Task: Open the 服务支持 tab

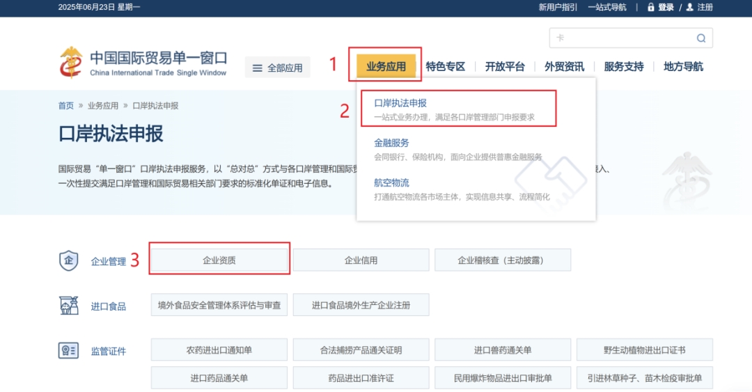Action: point(624,67)
